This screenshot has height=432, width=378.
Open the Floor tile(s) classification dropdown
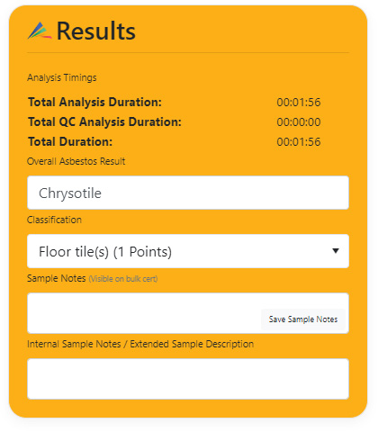(188, 251)
